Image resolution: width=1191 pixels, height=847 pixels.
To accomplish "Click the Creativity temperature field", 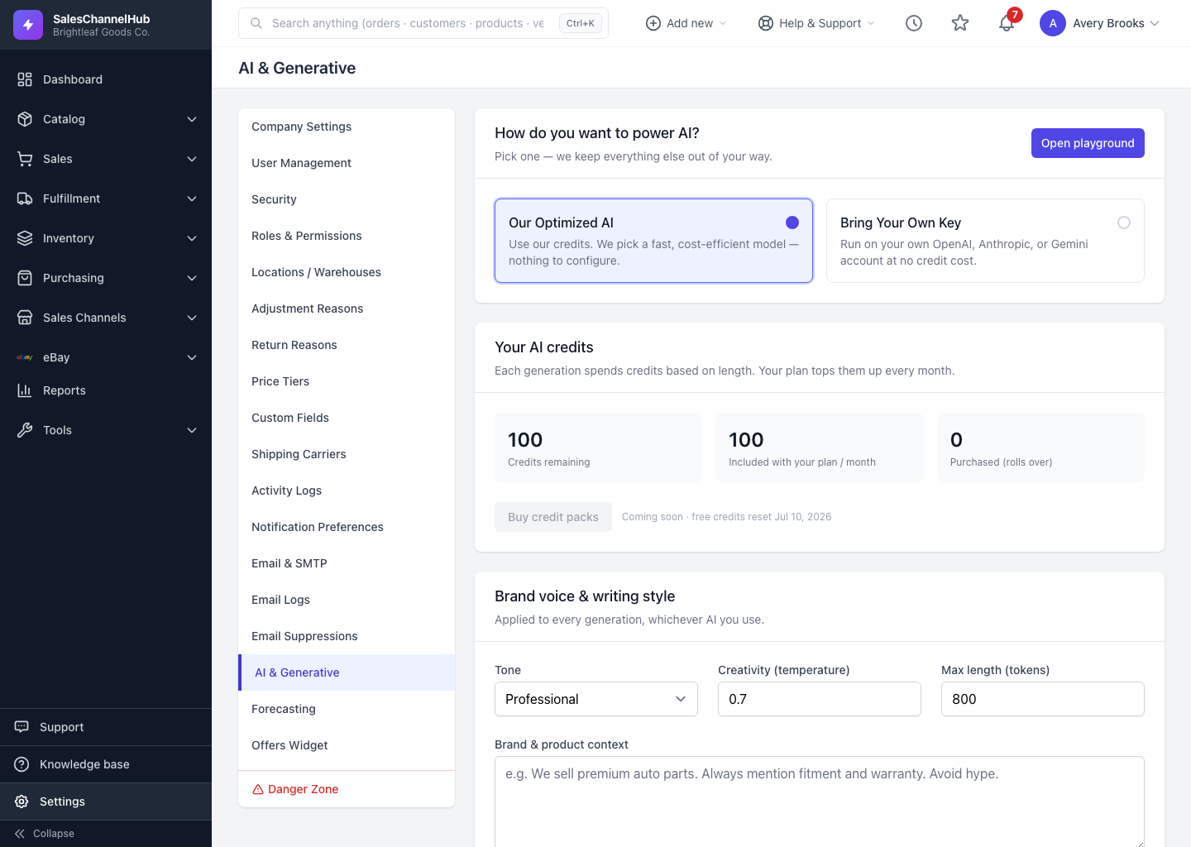I will 820,699.
